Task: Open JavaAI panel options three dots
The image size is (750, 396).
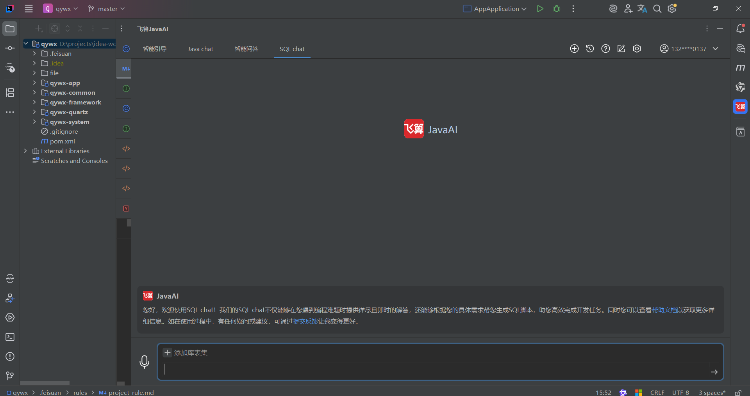Action: coord(707,28)
